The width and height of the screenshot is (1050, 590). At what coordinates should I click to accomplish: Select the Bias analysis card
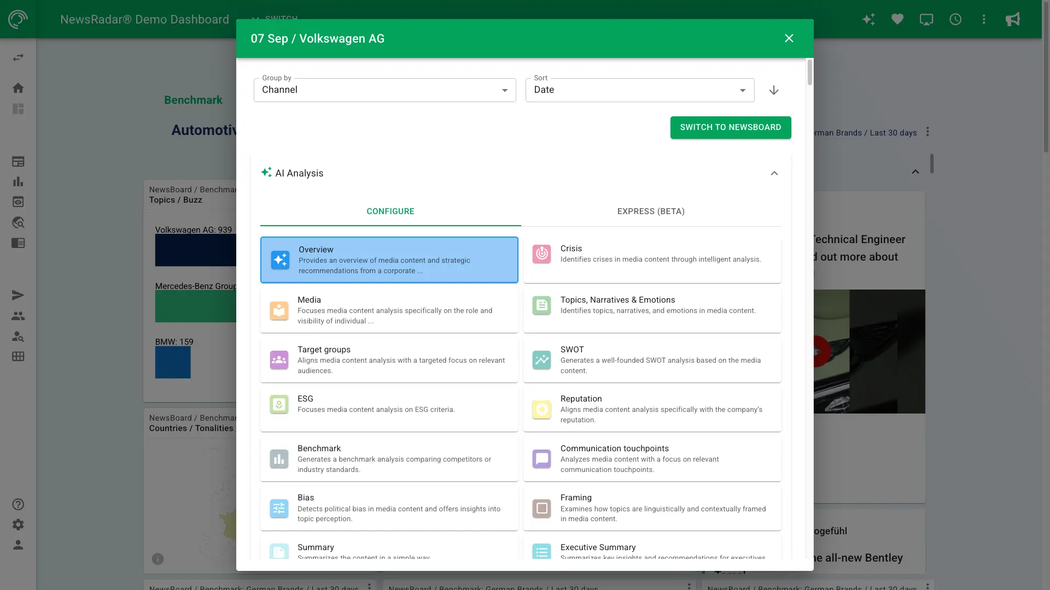[x=389, y=508]
